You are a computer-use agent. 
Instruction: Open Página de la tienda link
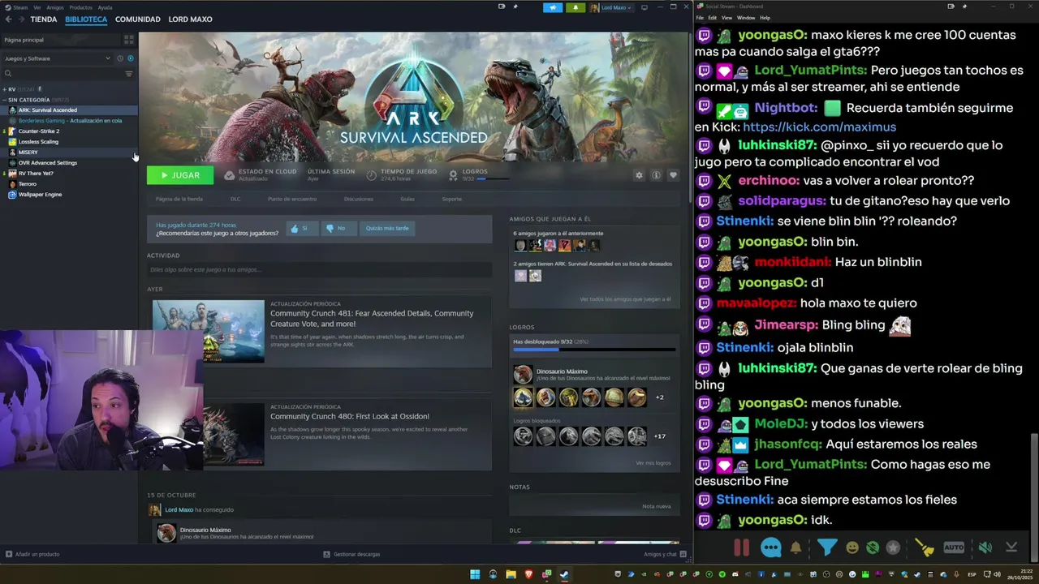coord(179,199)
